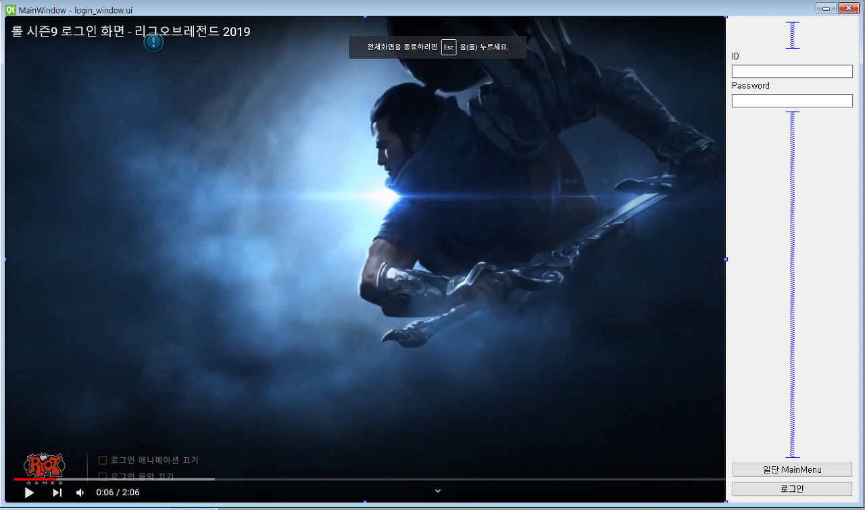Image resolution: width=865 pixels, height=510 pixels.
Task: Click the 일단 MainMenu button
Action: point(792,469)
